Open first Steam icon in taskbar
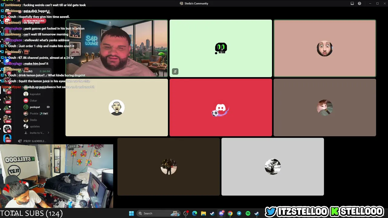The image size is (388, 218). pos(212,213)
